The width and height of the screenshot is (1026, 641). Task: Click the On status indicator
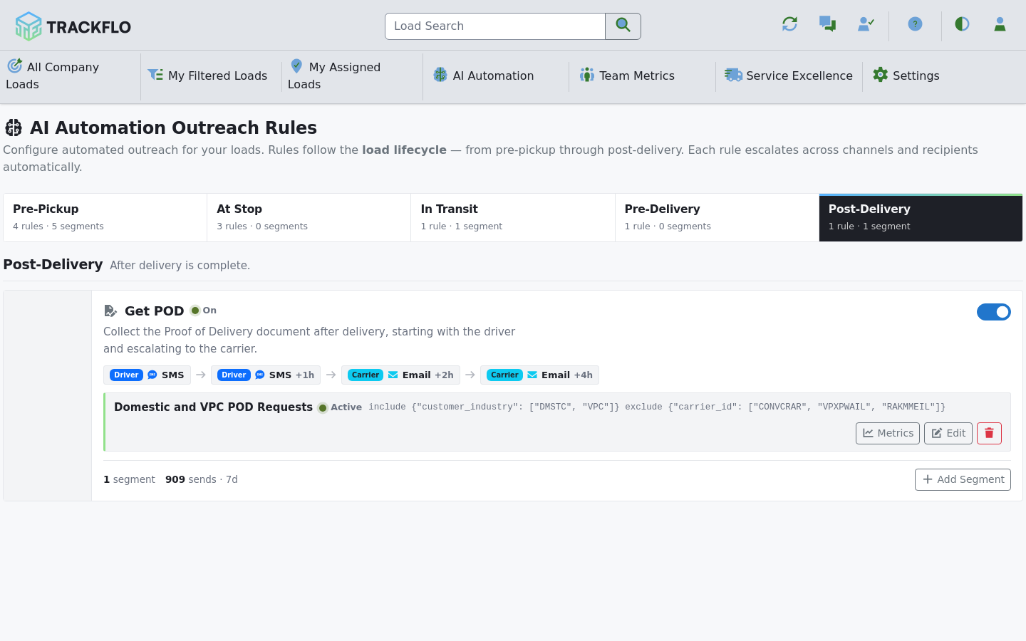click(x=203, y=311)
